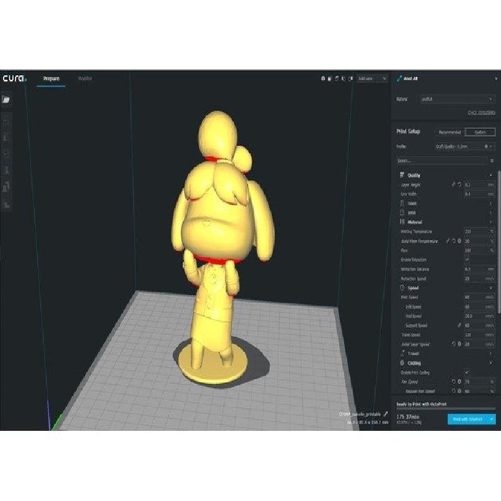Click the Retraction Distance value field
Image resolution: width=501 pixels, height=501 pixels.
(x=479, y=269)
